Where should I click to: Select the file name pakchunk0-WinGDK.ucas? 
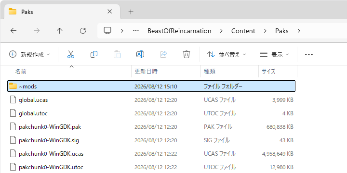point(51,154)
